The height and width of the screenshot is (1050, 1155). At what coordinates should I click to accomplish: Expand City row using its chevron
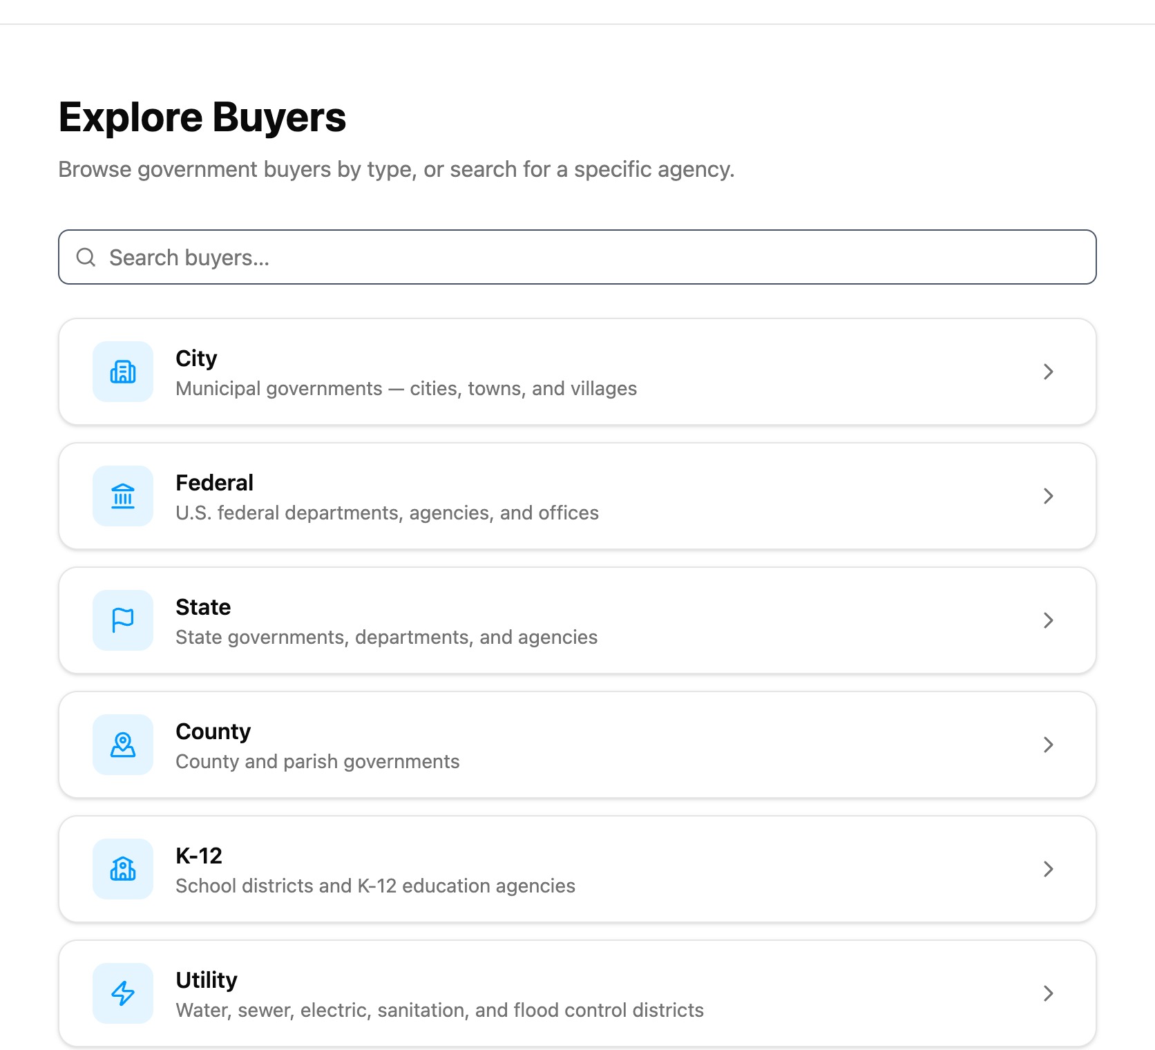1048,372
